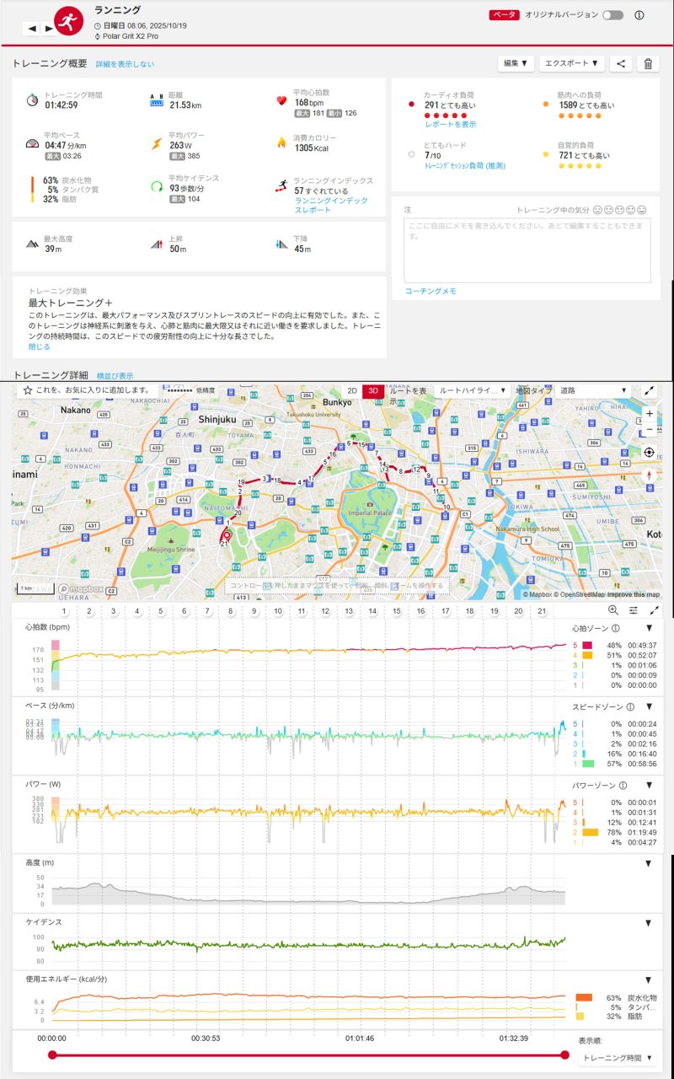Click the chart magnifier zoom icon
Viewport: 674px width, 1079px height.
tap(612, 610)
